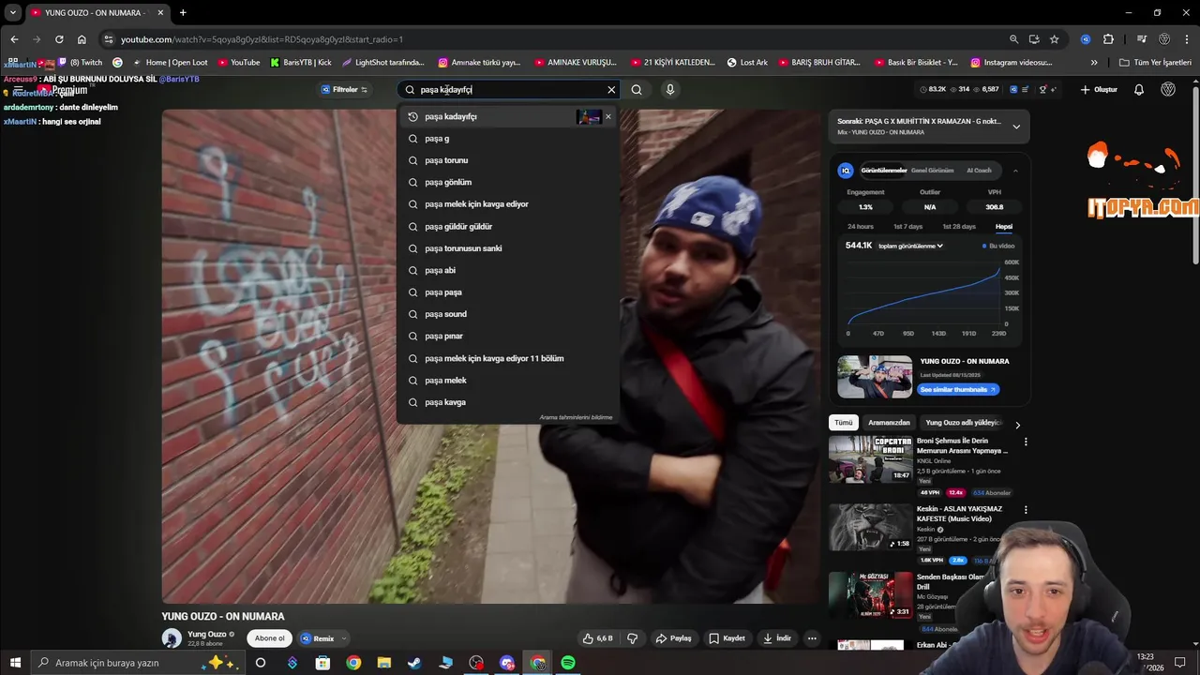This screenshot has width=1200, height=675.
Task: Open Steam from the taskbar
Action: [414, 663]
